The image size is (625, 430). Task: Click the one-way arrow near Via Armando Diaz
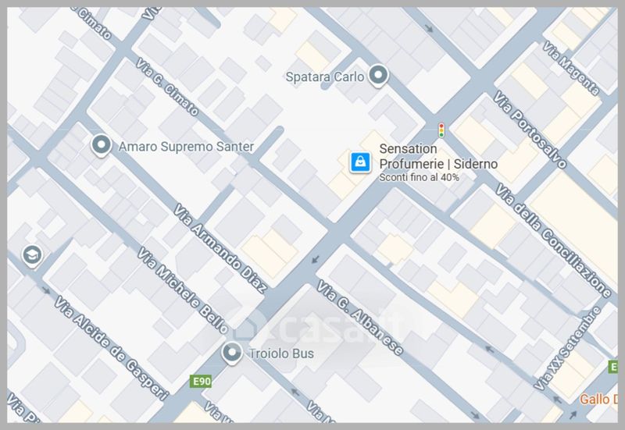coord(316,260)
